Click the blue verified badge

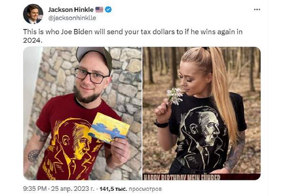[x=109, y=9]
